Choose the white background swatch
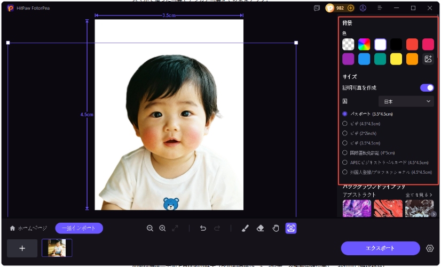This screenshot has height=267, width=441. (x=380, y=44)
